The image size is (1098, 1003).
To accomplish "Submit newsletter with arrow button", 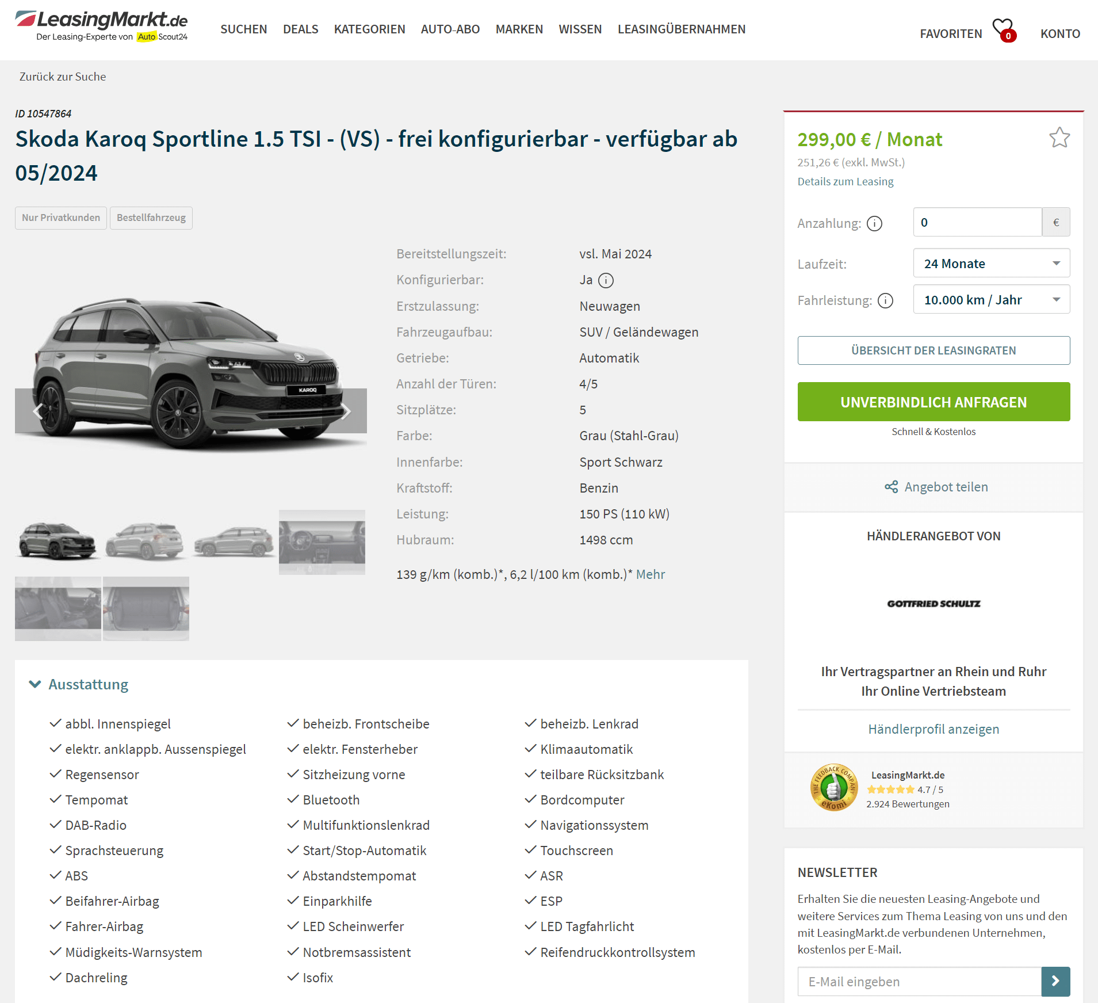I will (1055, 981).
